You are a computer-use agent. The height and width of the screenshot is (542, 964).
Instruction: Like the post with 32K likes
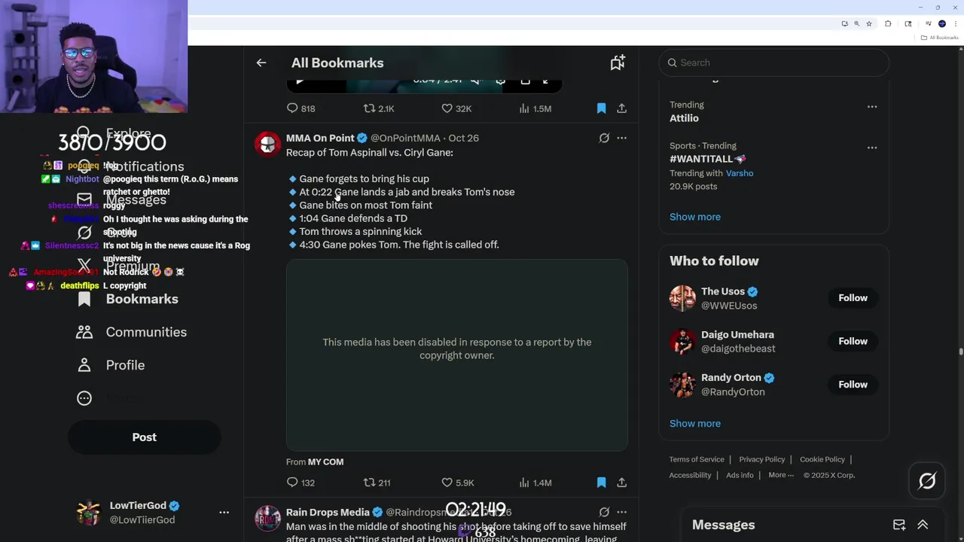456,108
